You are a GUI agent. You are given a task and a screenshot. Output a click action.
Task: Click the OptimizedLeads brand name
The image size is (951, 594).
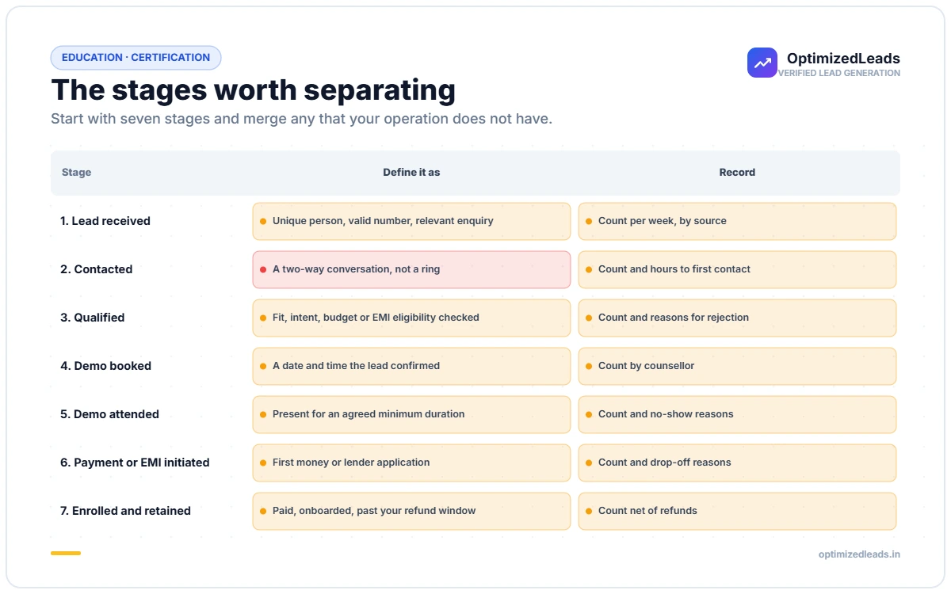[843, 59]
